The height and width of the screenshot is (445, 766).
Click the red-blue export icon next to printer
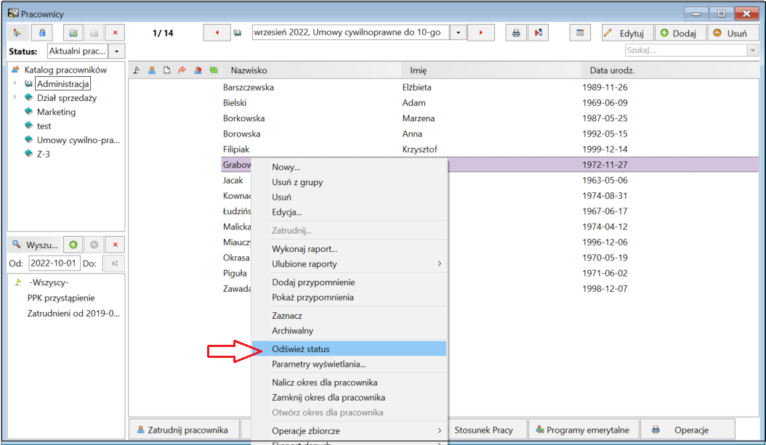coord(538,33)
